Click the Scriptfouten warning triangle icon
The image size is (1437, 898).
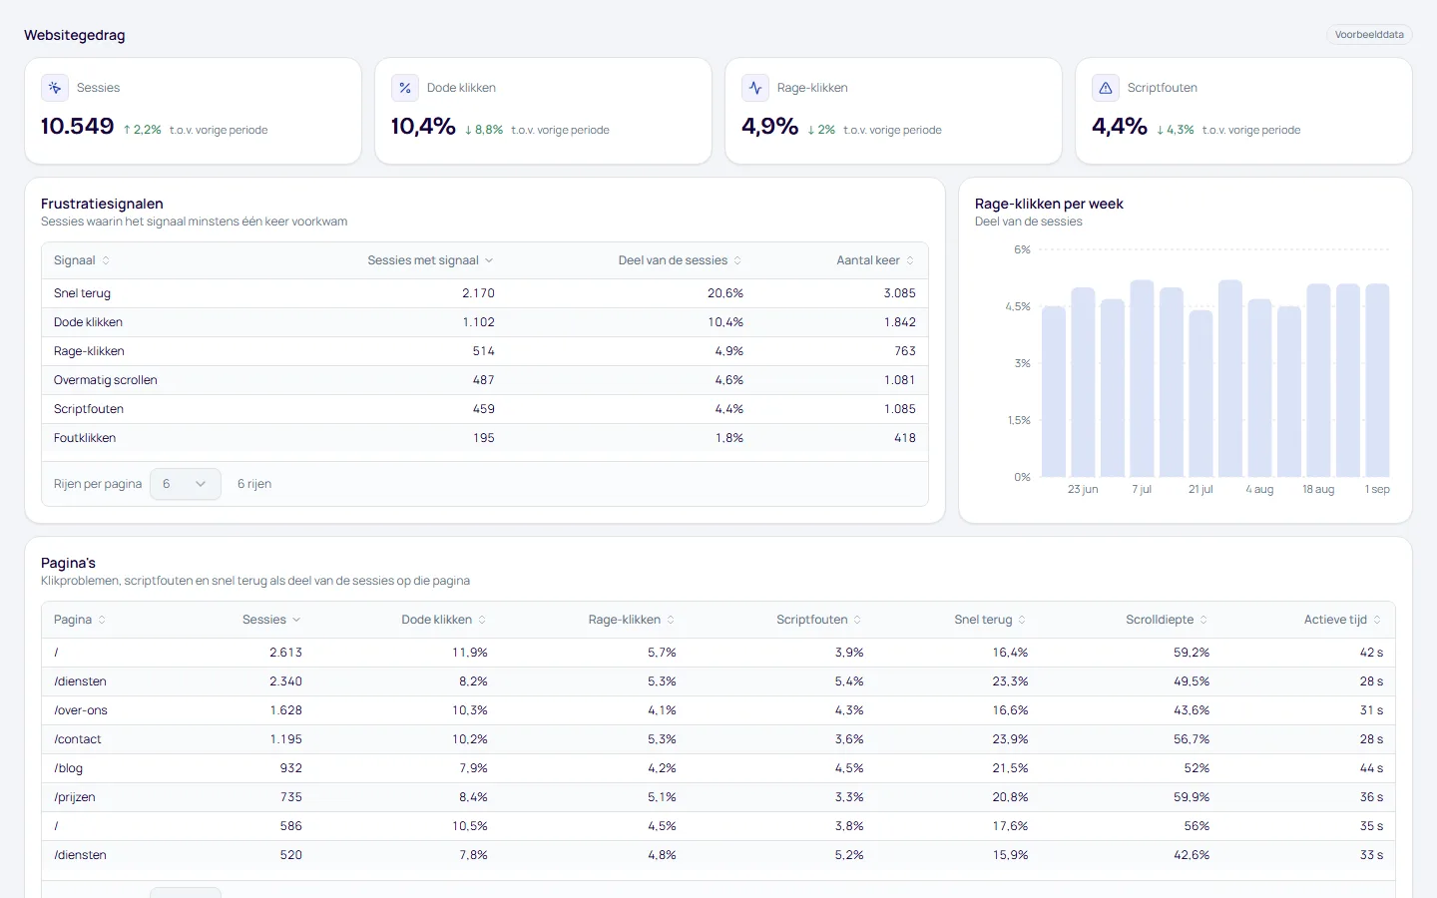(1106, 88)
